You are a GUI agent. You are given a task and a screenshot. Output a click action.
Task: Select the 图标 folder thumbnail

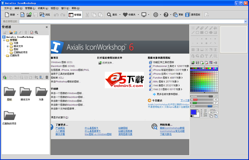click(9, 94)
